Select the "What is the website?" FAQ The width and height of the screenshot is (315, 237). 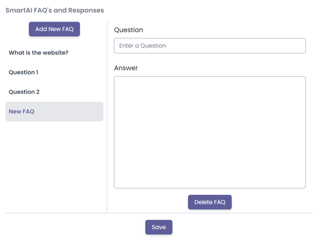pos(38,53)
